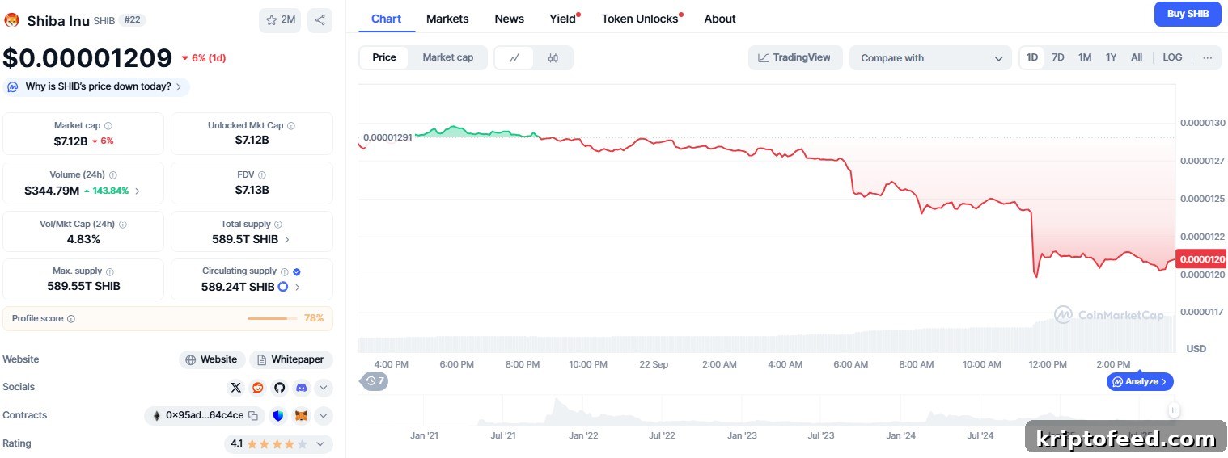This screenshot has height=458, width=1228.
Task: Open the Compare with dropdown
Action: click(x=930, y=57)
